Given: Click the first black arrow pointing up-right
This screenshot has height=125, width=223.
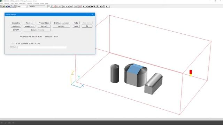Looking at the screenshot, I should (84, 6).
